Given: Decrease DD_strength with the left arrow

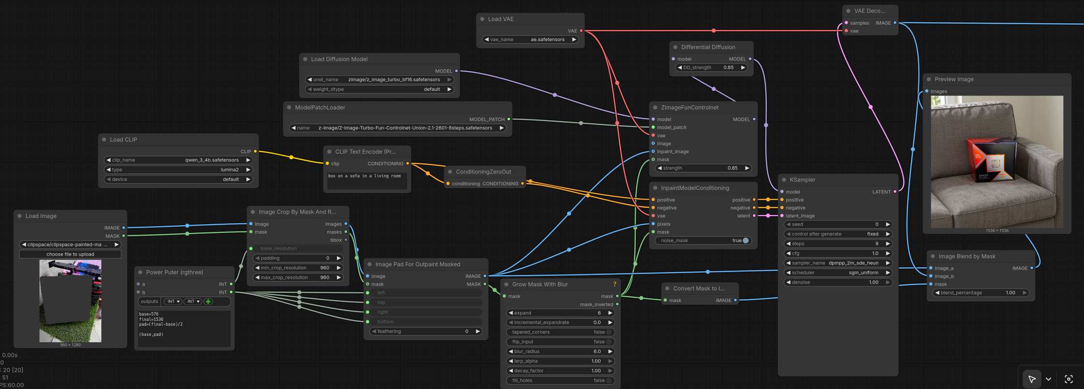Looking at the screenshot, I should pyautogui.click(x=680, y=68).
